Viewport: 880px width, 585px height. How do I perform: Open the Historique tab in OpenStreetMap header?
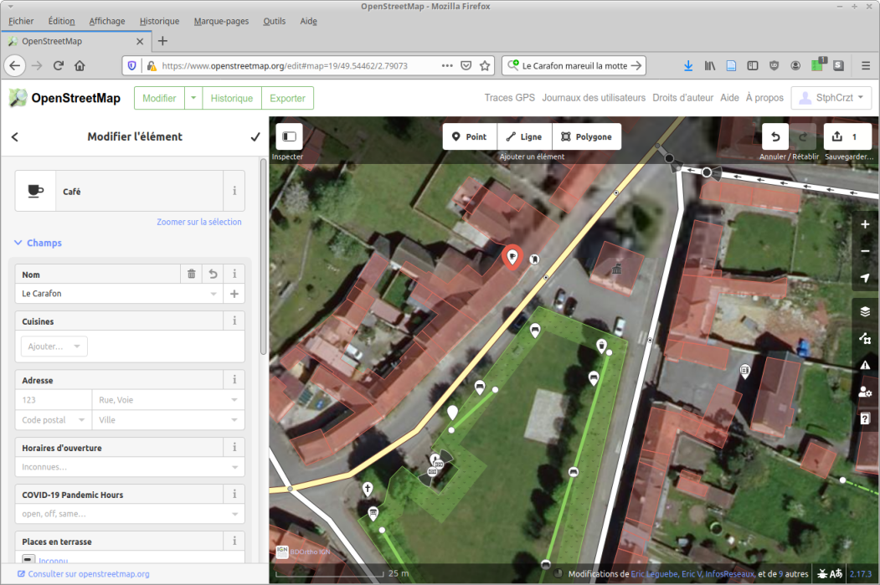[232, 98]
